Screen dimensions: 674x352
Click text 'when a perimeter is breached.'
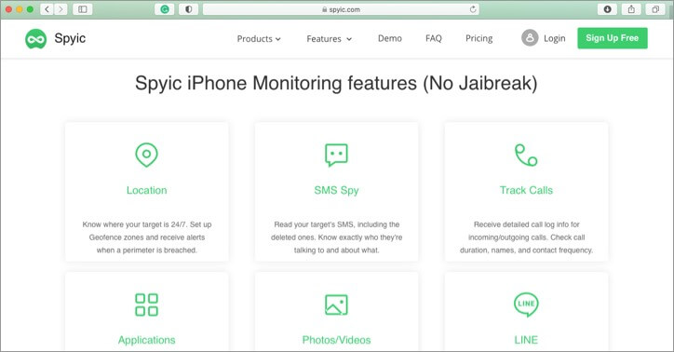click(146, 250)
